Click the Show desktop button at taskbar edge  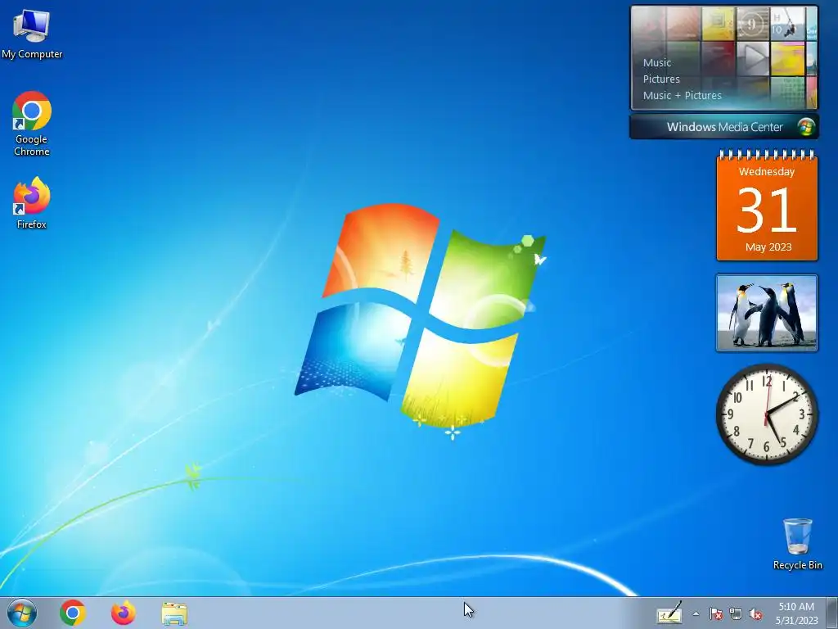point(831,613)
